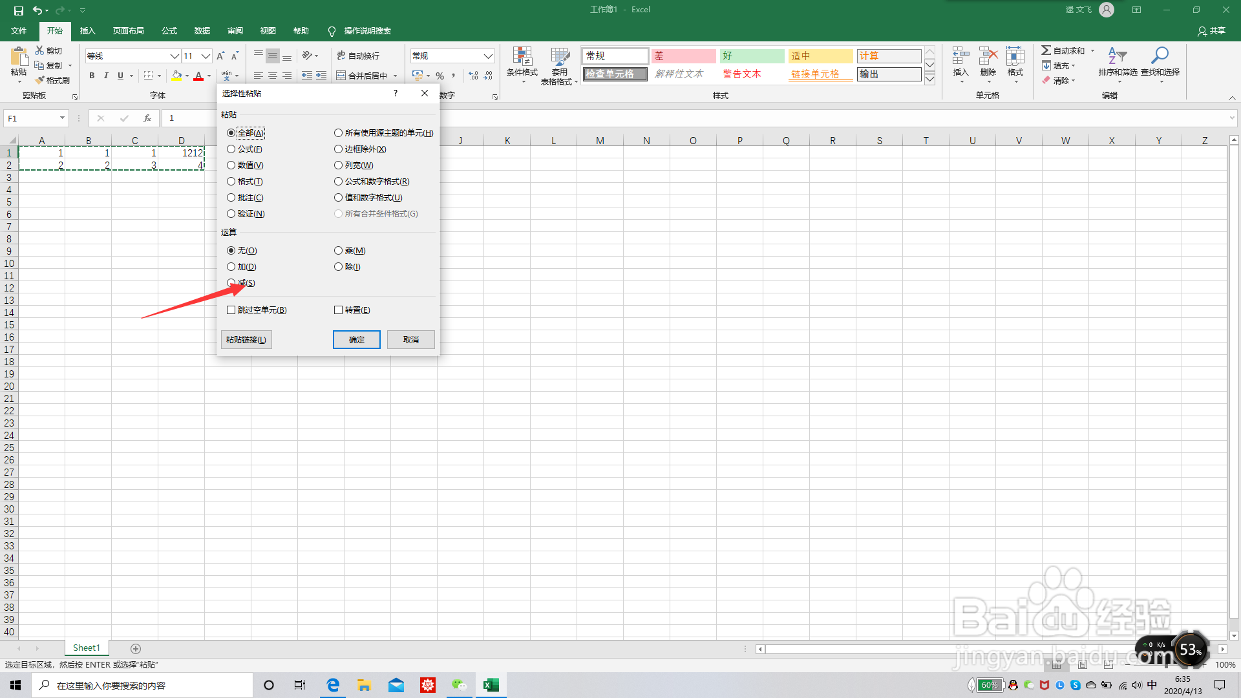Open the 插入 ribbon tab
This screenshot has width=1241, height=698.
[x=87, y=31]
